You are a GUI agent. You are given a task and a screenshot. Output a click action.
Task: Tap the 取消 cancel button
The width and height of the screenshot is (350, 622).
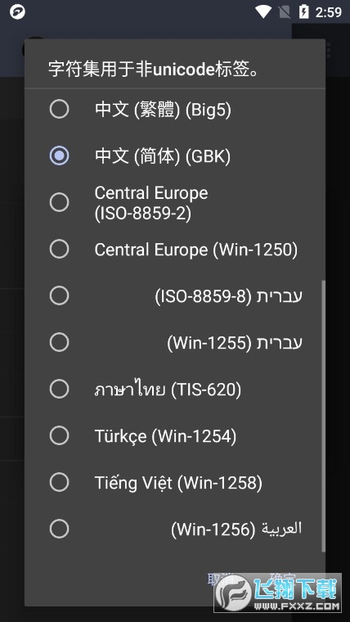click(220, 579)
